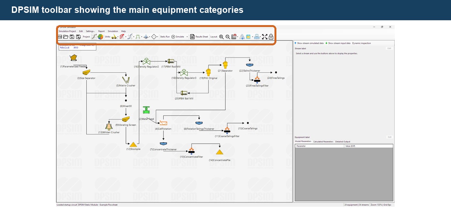Select the ConcentratePile triangle icon
Screen dimensions: 451x209
[x=220, y=152]
